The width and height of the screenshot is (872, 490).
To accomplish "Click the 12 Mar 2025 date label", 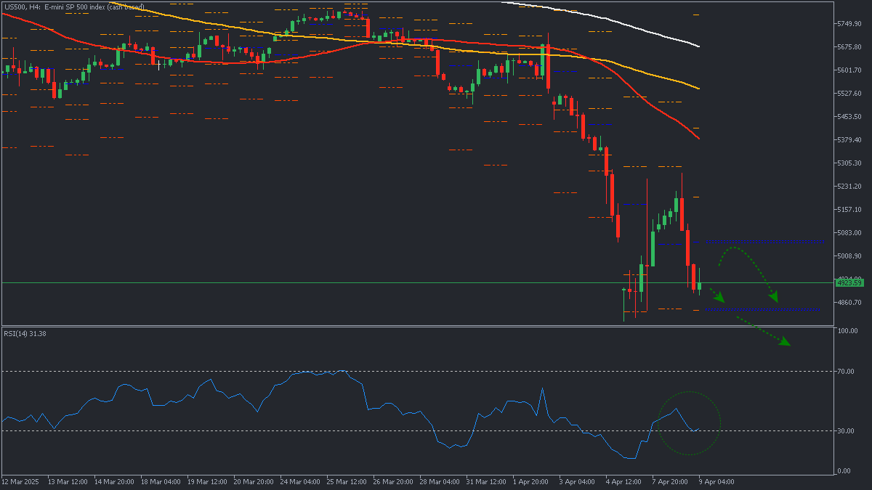I will [20, 481].
